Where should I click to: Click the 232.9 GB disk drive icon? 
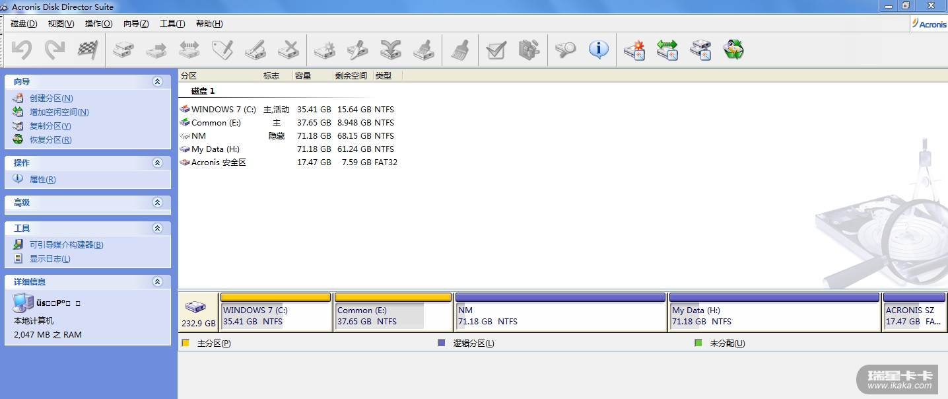(195, 307)
